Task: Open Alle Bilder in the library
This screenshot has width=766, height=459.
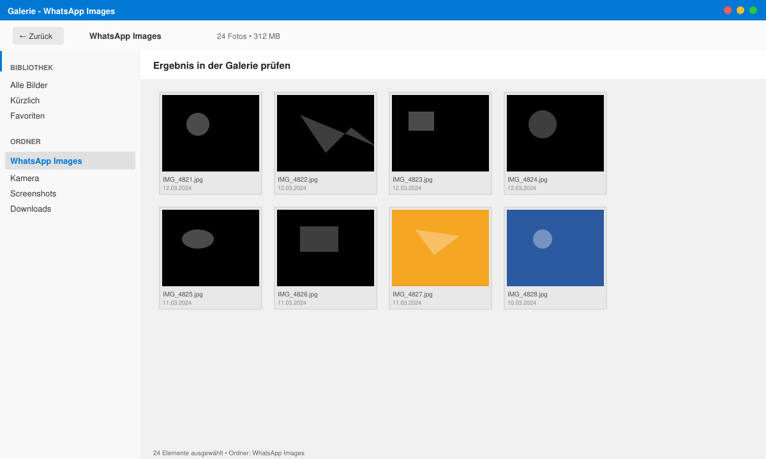Action: 29,85
